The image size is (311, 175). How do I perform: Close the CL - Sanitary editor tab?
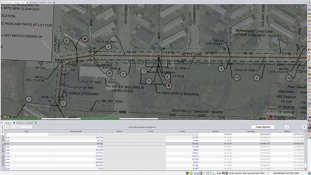14,123
